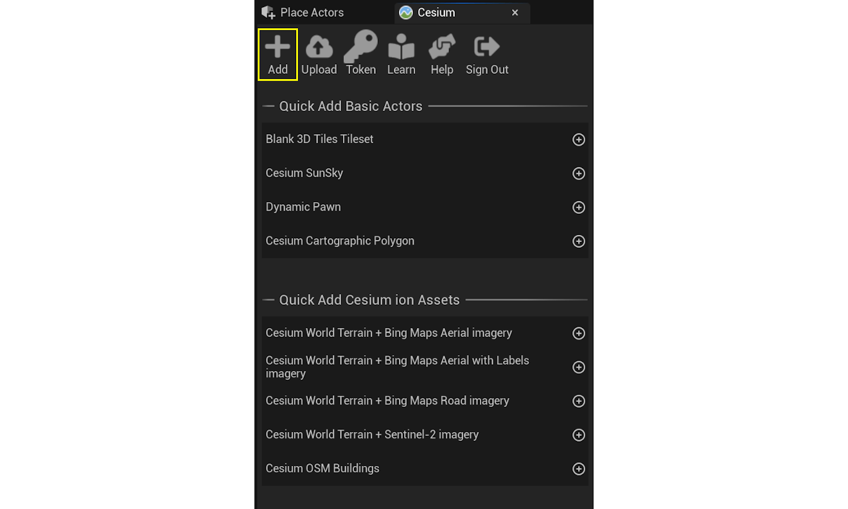The image size is (848, 509).
Task: Add the Cesium OSM Buildings asset
Action: (x=578, y=469)
